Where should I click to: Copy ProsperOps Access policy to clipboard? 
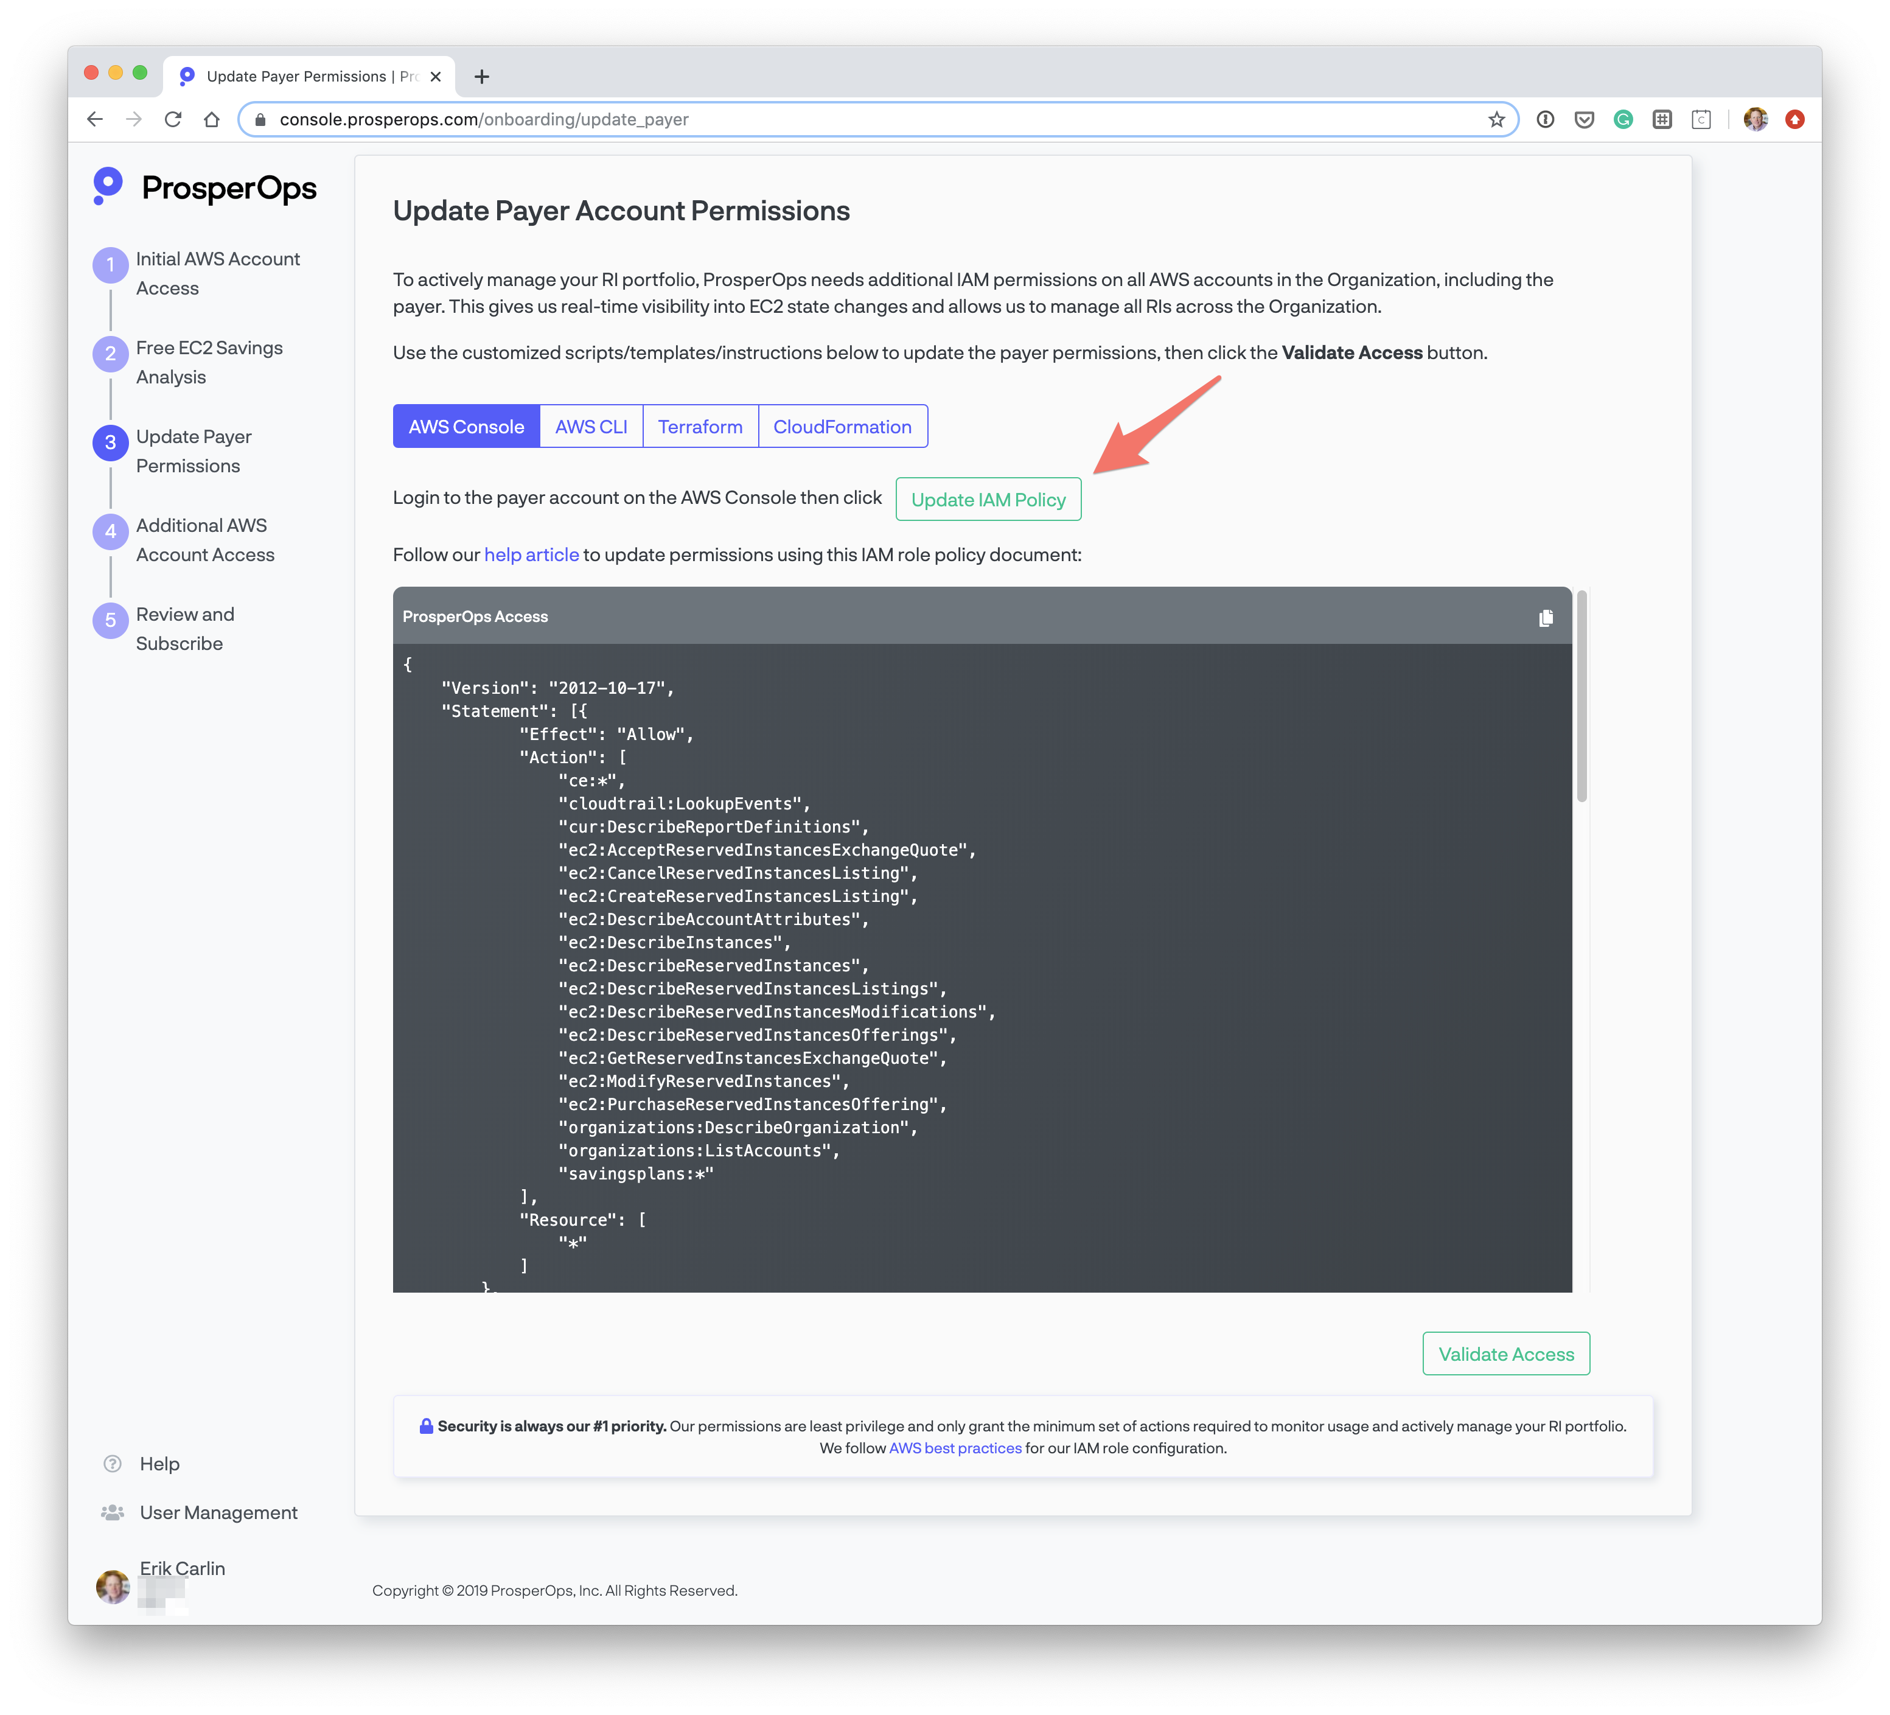1546,617
